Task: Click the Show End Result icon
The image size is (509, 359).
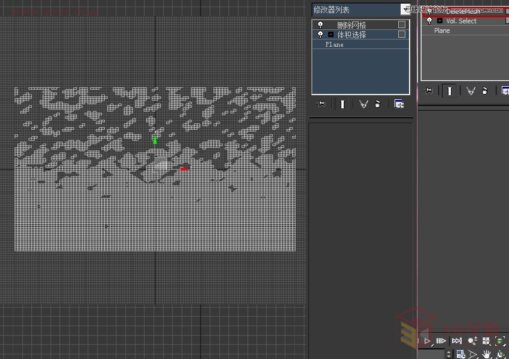Action: point(341,104)
